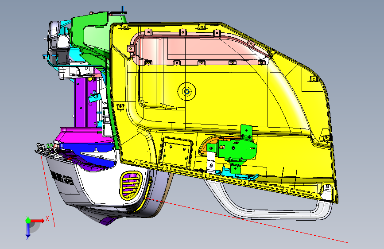Click the blue Z axis arrow on the triad
Viewport: 384px width, 249px height.
point(28,230)
